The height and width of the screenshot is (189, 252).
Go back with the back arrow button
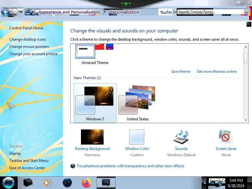(x=6, y=12)
